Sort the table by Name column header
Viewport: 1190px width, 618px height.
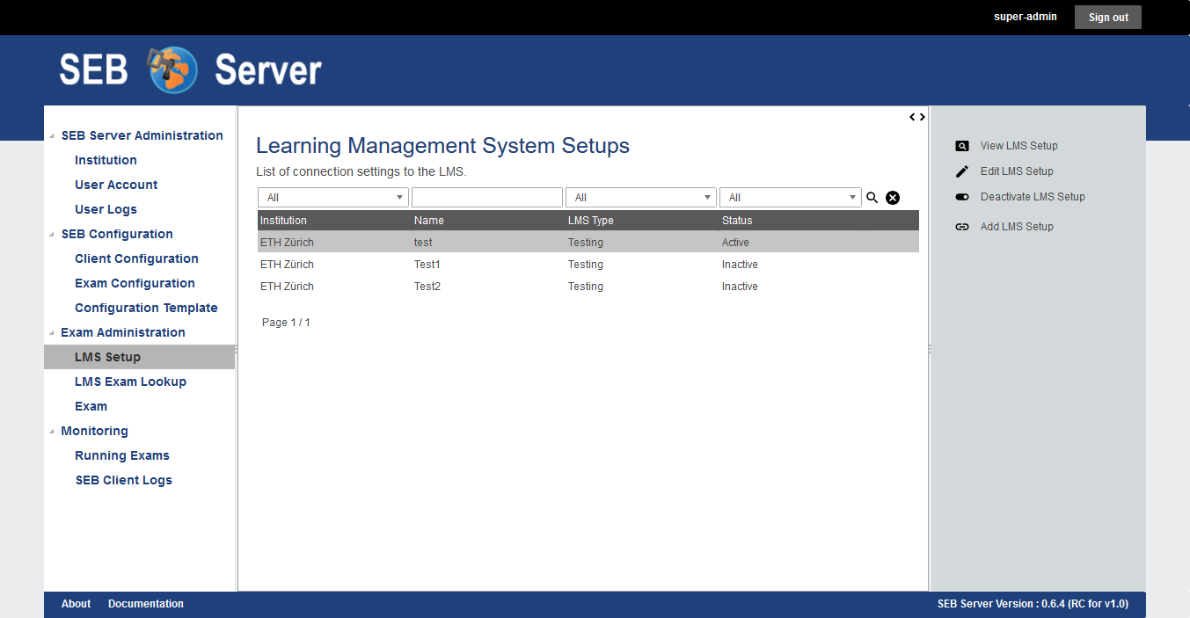[x=429, y=221]
